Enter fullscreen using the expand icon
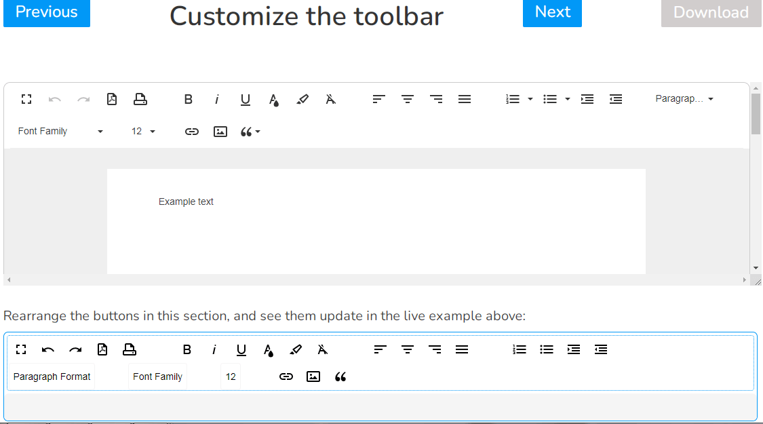 coord(26,99)
